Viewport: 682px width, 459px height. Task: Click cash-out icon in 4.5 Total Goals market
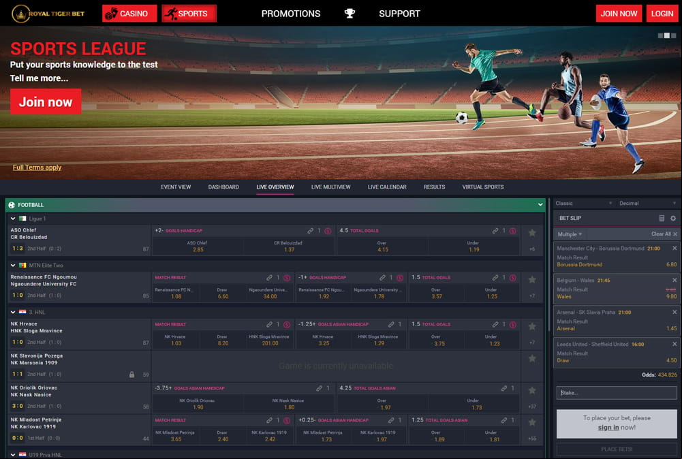pos(513,231)
